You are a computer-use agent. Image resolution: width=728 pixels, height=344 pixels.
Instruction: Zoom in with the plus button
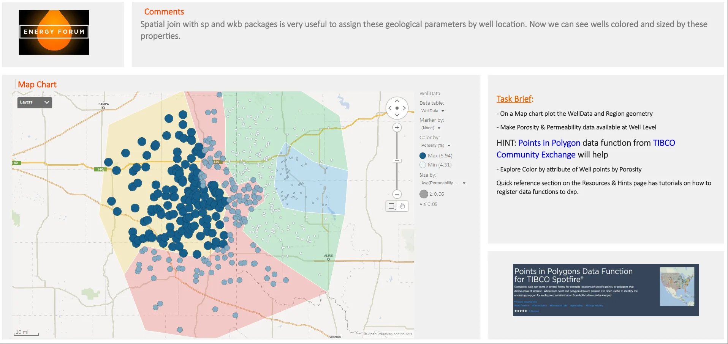pyautogui.click(x=397, y=127)
